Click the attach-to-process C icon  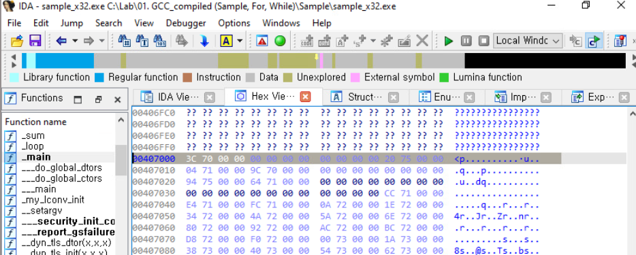575,41
